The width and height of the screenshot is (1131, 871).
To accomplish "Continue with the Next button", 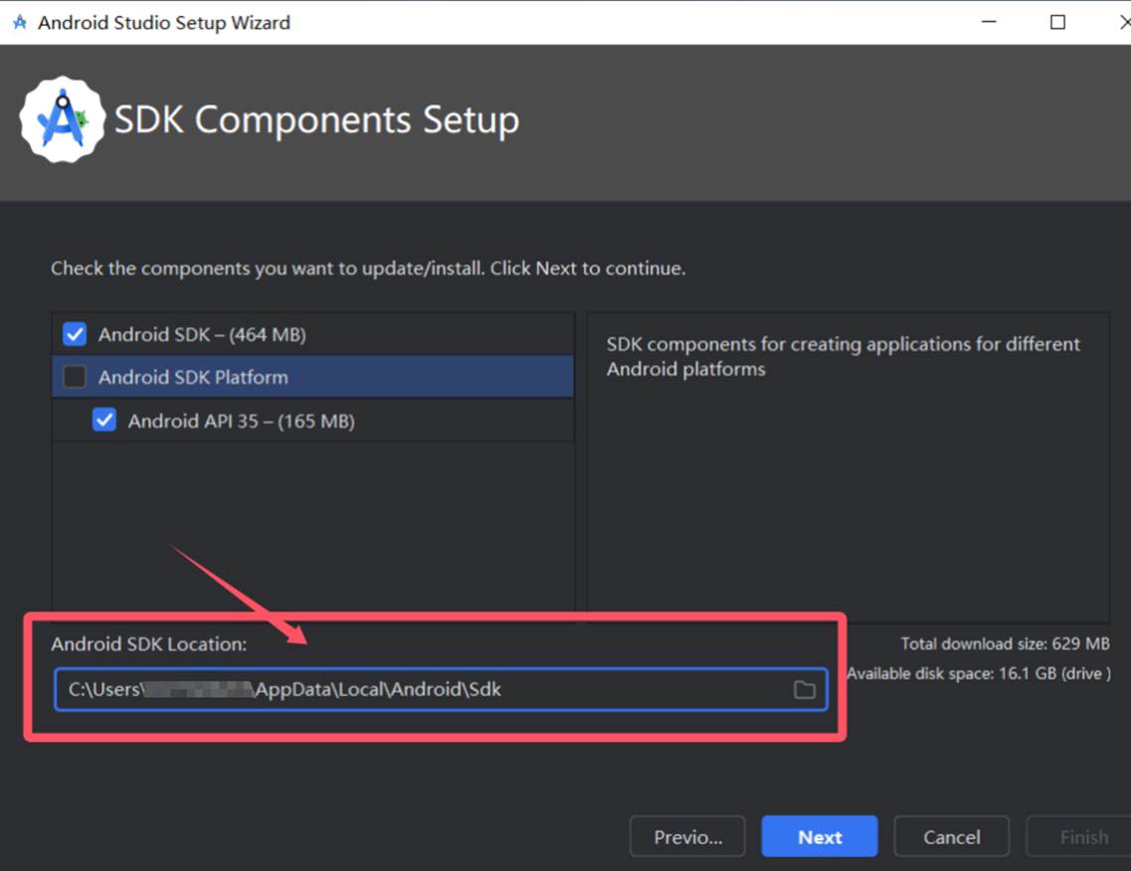I will [820, 836].
